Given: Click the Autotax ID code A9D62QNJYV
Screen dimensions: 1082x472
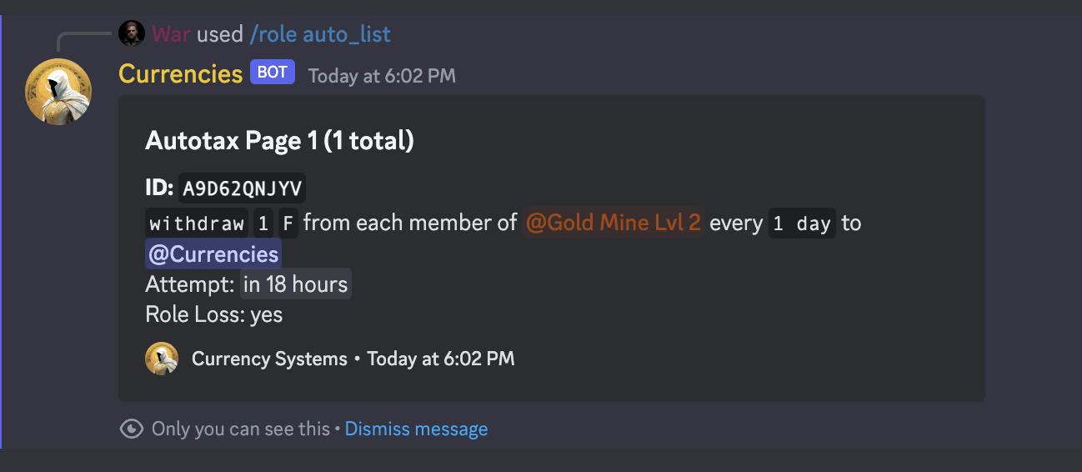Looking at the screenshot, I should (x=243, y=189).
